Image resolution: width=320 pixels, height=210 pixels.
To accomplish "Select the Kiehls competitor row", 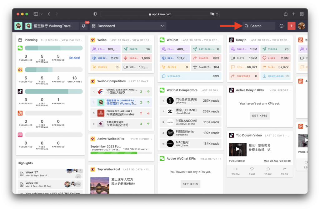I will point(190,133).
